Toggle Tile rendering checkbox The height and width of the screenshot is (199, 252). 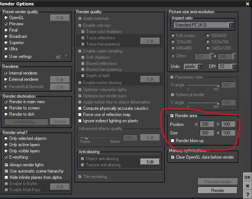pyautogui.click(x=80, y=177)
